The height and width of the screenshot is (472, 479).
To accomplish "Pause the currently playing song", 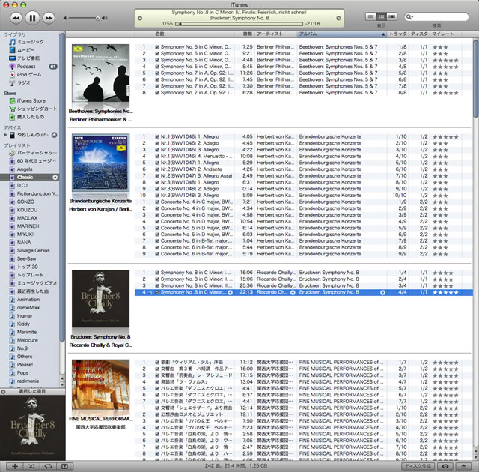I will (x=32, y=18).
